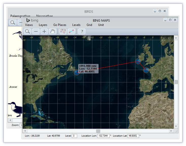This screenshot has width=186, height=146.
Task: Click the curlew bird illustration in BIRDS window
Action: (x=18, y=35)
